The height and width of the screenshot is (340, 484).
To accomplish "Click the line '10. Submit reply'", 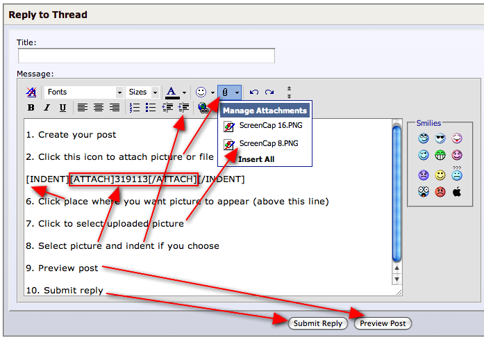I will 65,290.
